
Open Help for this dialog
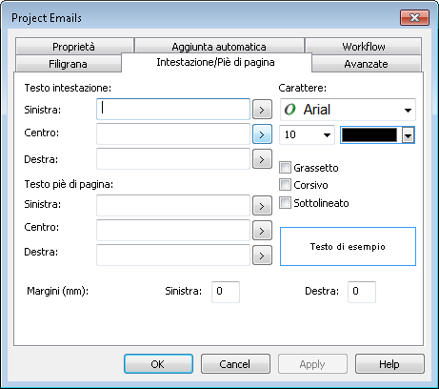(x=389, y=364)
